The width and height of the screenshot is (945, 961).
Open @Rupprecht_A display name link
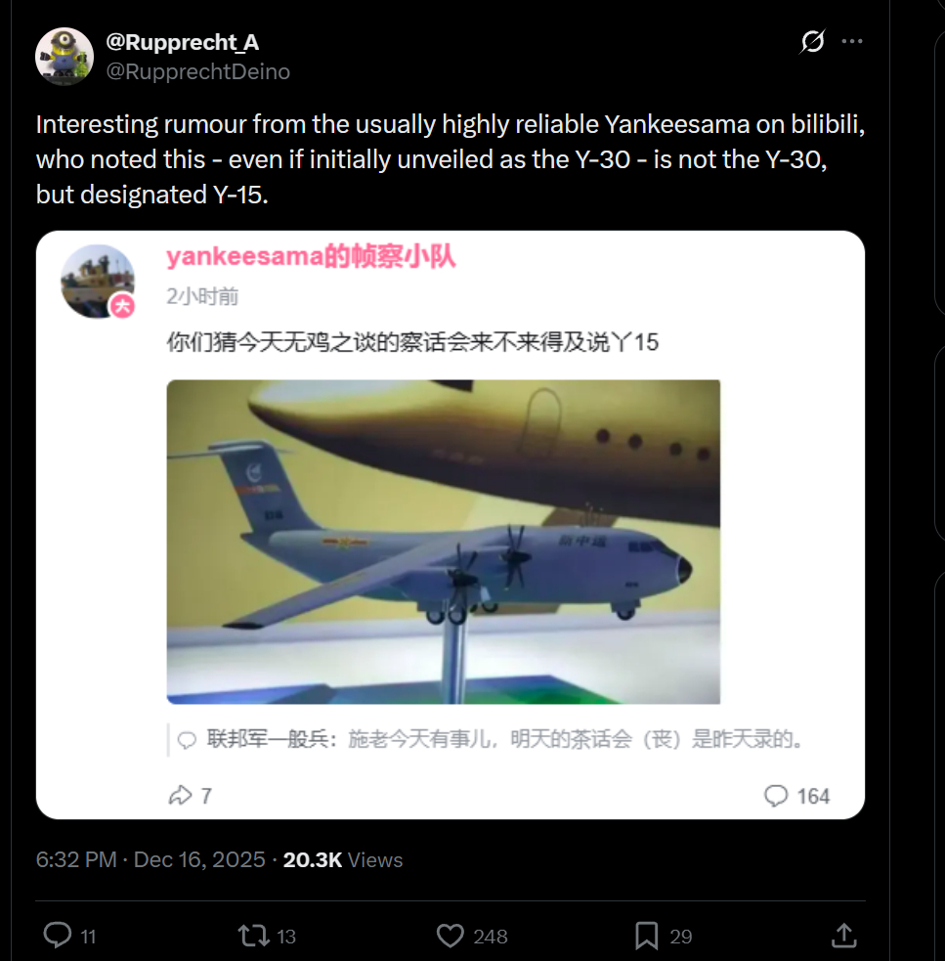(x=183, y=42)
